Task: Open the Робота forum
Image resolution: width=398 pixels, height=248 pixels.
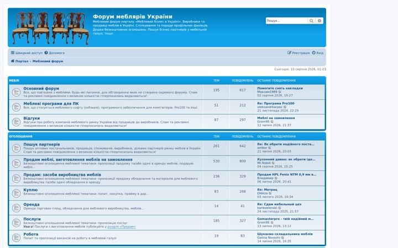Action: [31, 234]
